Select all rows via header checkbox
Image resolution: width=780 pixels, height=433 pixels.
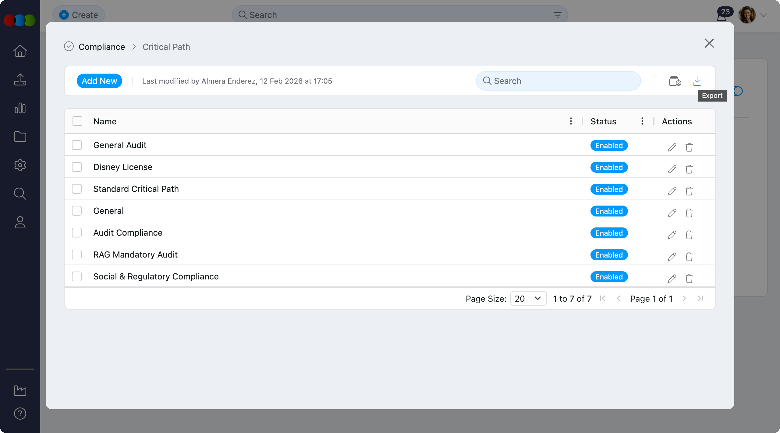coord(77,121)
